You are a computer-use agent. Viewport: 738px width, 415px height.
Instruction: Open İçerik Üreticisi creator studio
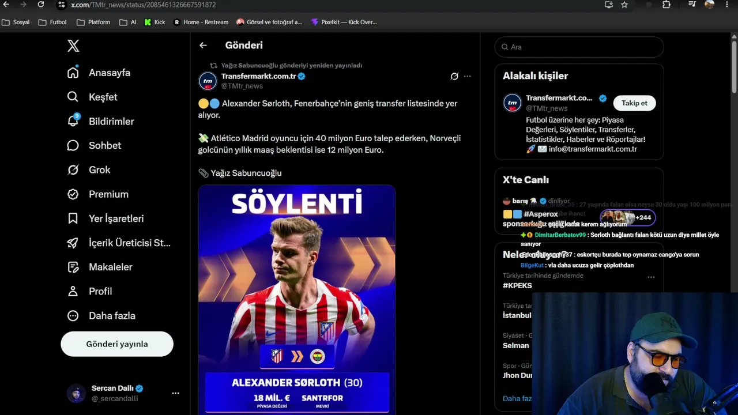pyautogui.click(x=119, y=243)
